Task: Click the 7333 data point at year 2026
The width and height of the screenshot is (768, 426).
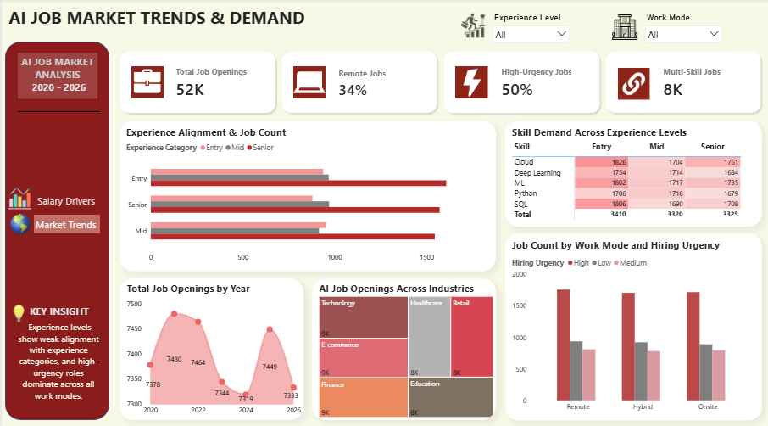Action: (x=293, y=387)
